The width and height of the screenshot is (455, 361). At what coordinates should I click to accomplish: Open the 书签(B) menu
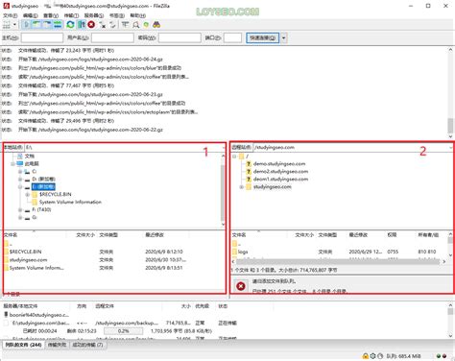[117, 15]
